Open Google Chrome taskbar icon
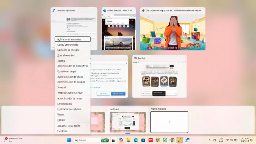The height and width of the screenshot is (144, 256). coord(172,140)
